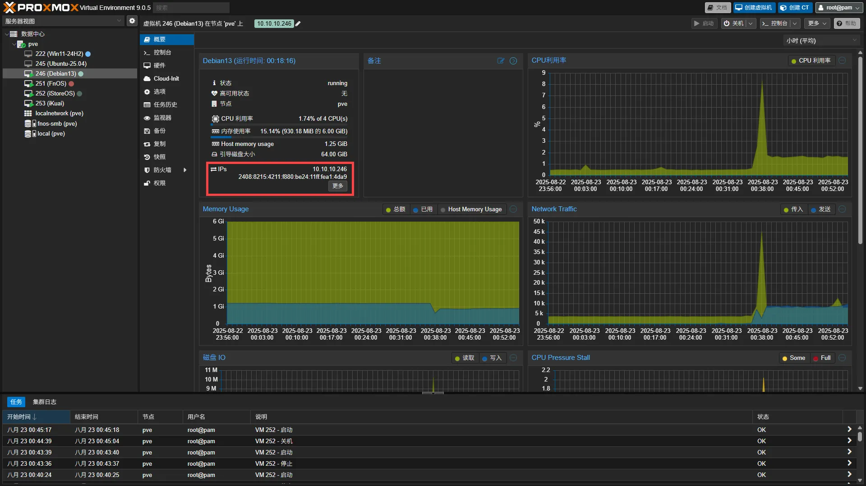The width and height of the screenshot is (866, 486).
Task: Open the 快照 snapshots section
Action: (x=159, y=157)
